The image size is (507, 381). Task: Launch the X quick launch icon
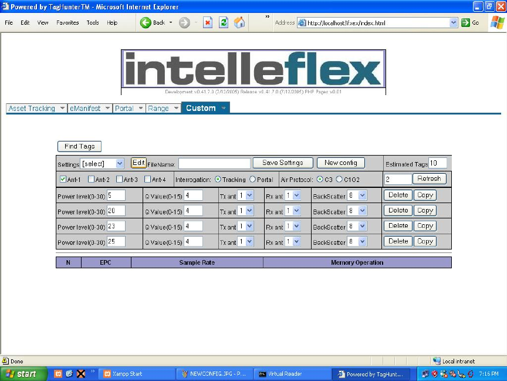[x=81, y=374]
